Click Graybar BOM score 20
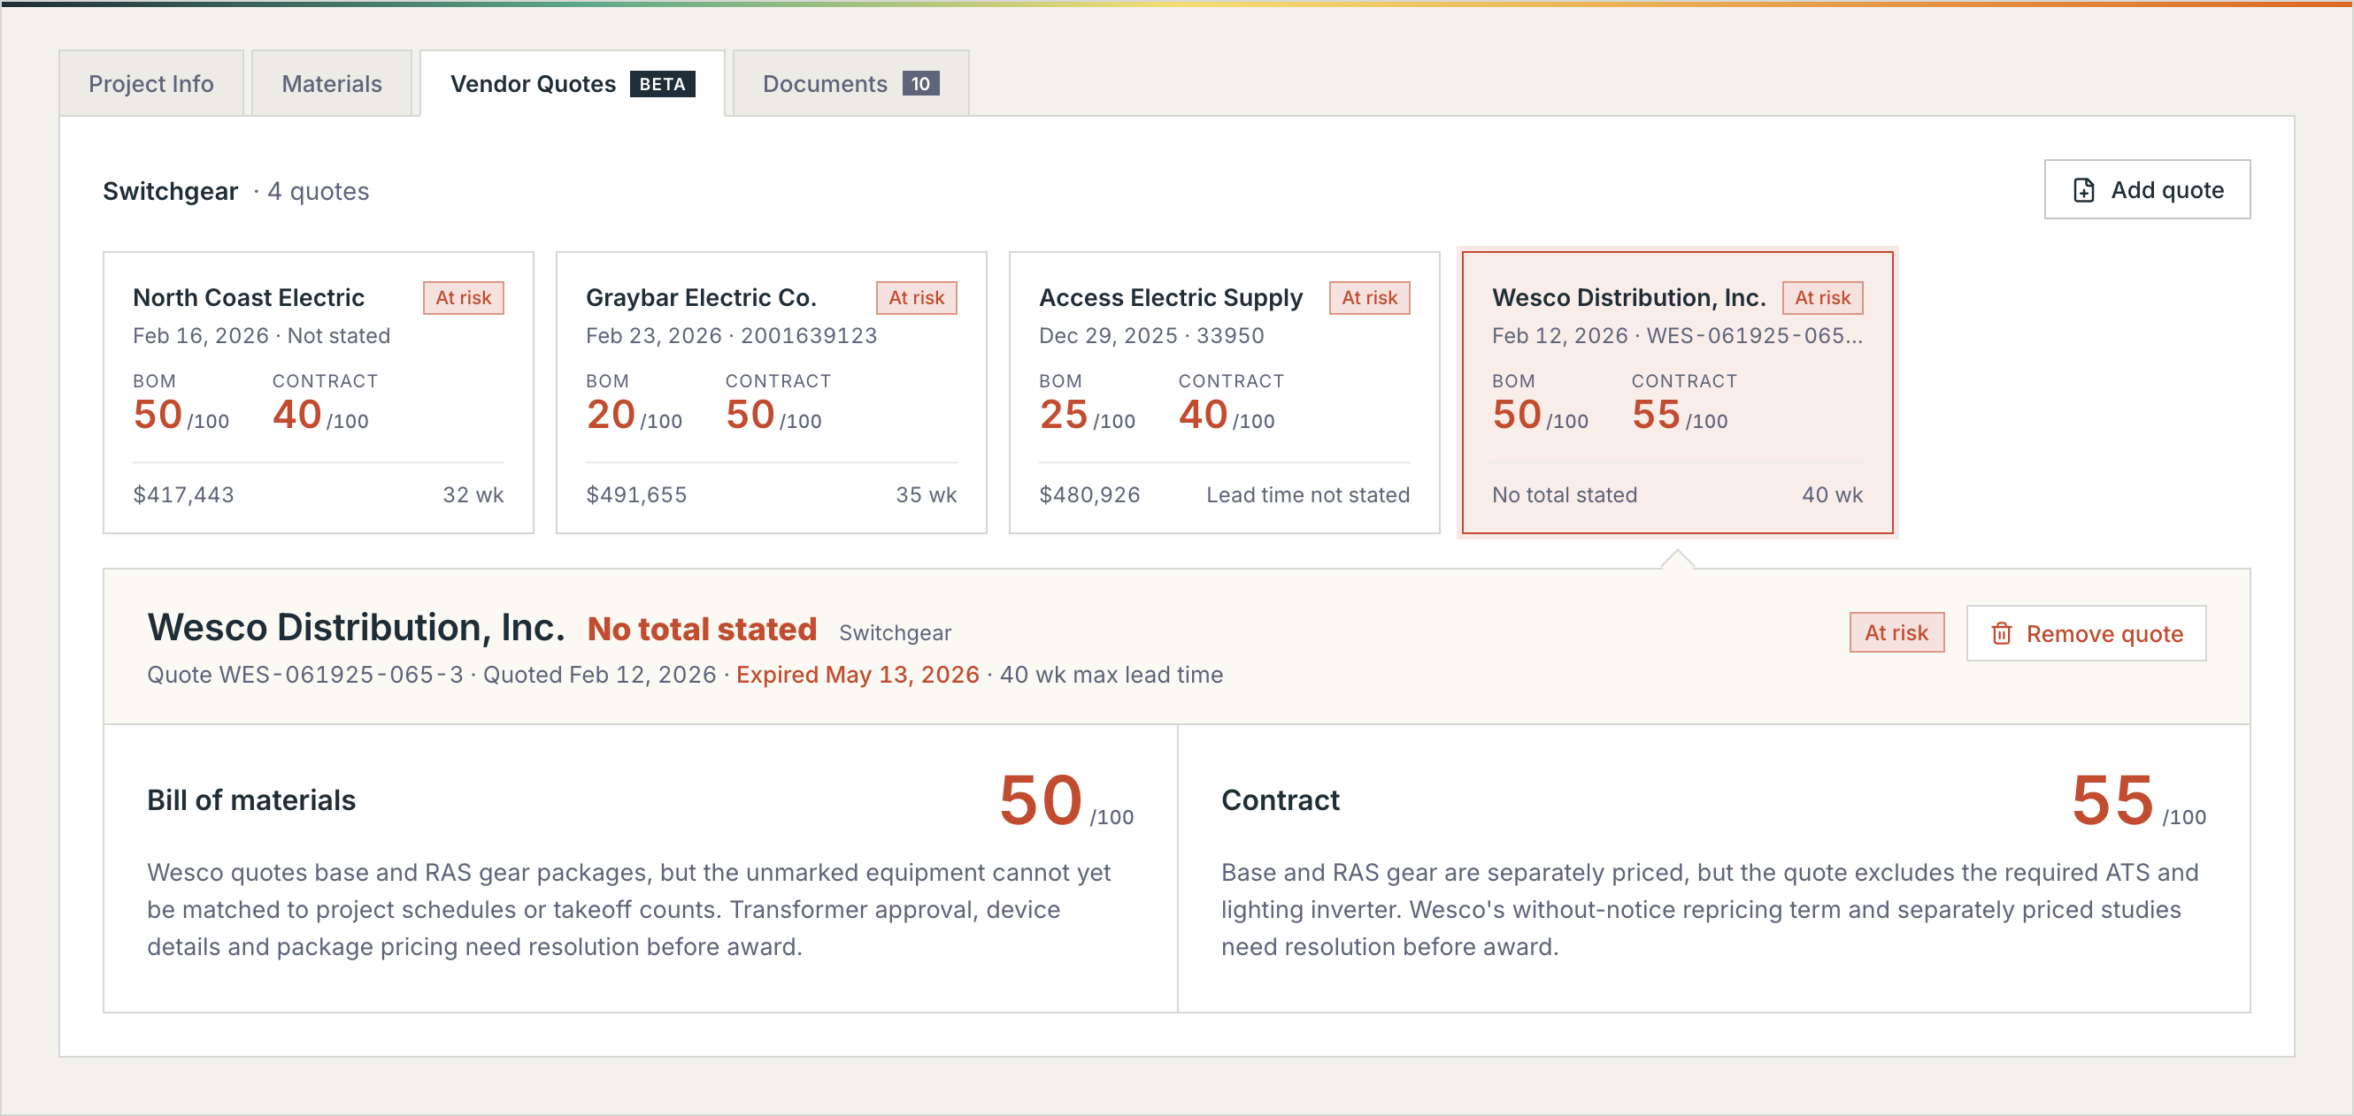2354x1116 pixels. [612, 415]
